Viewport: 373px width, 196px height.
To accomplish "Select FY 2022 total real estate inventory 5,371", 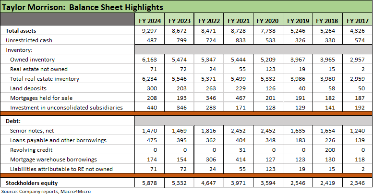I will click(209, 79).
